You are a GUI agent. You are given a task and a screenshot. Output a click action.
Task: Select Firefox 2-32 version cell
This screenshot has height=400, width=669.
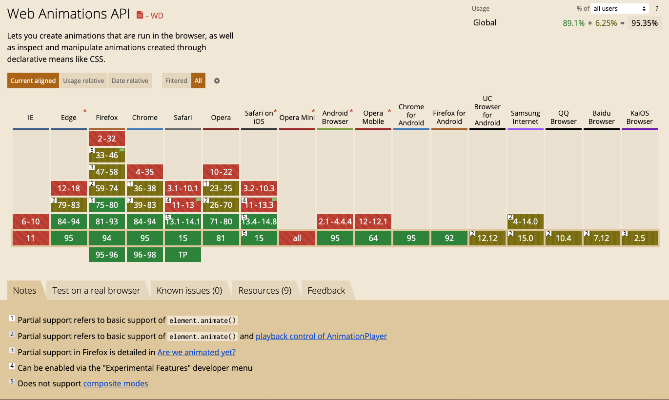point(107,139)
